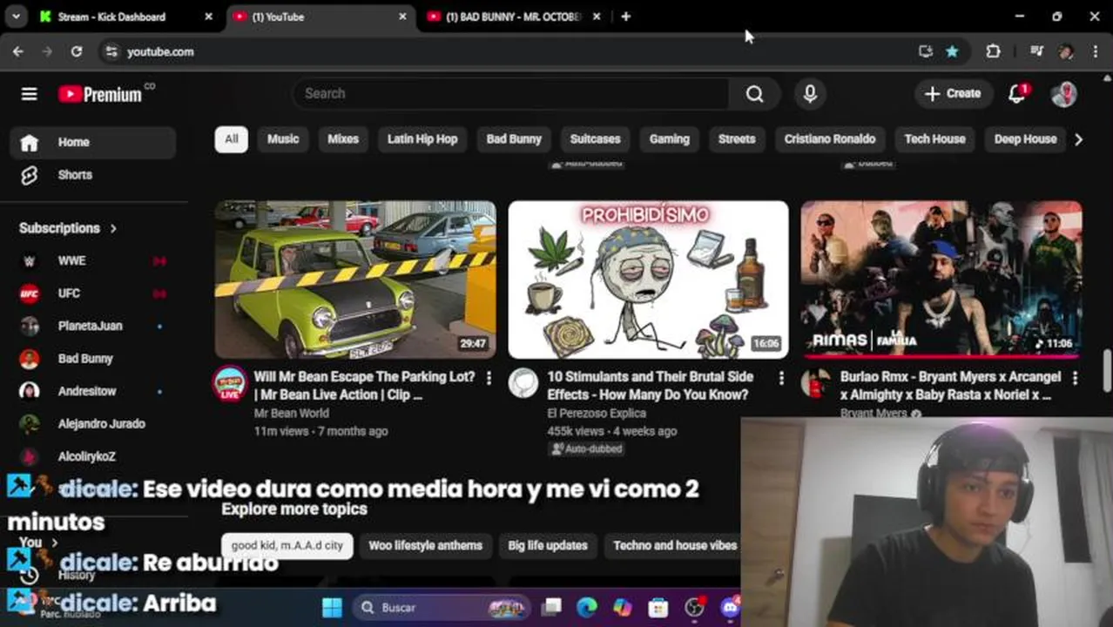Click the taskbar Buscar search box
Image resolution: width=1113 pixels, height=627 pixels.
coord(442,608)
